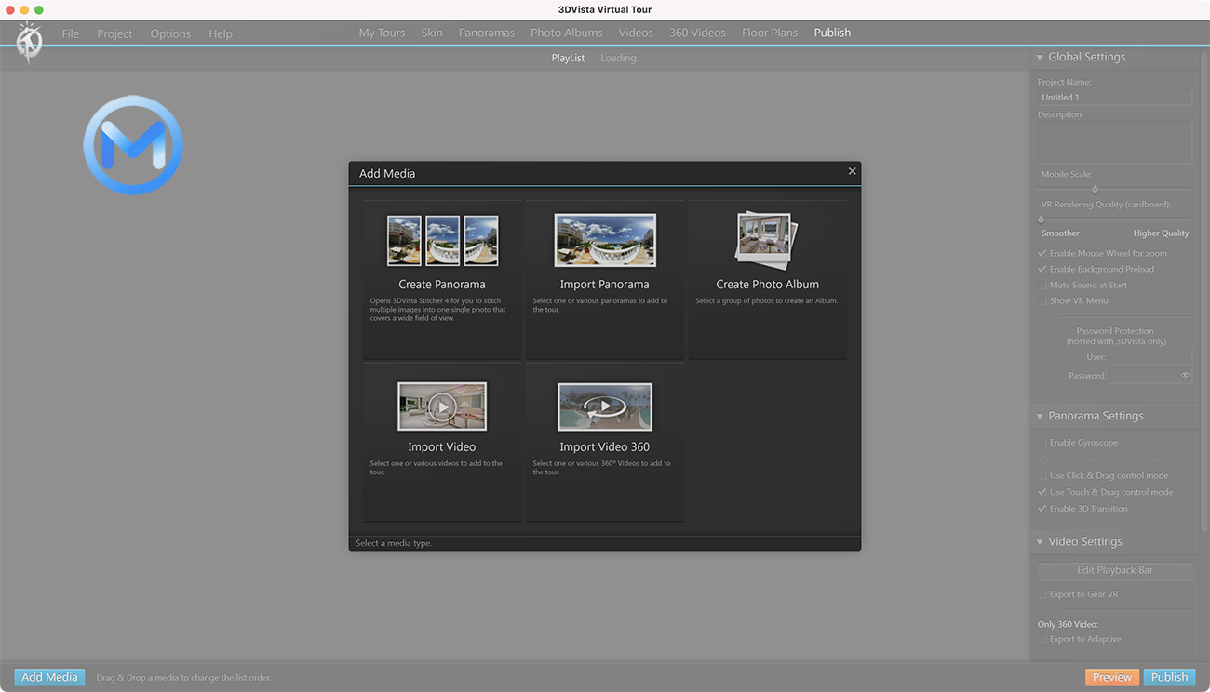
Task: Switch to the Skin tab
Action: pos(432,33)
